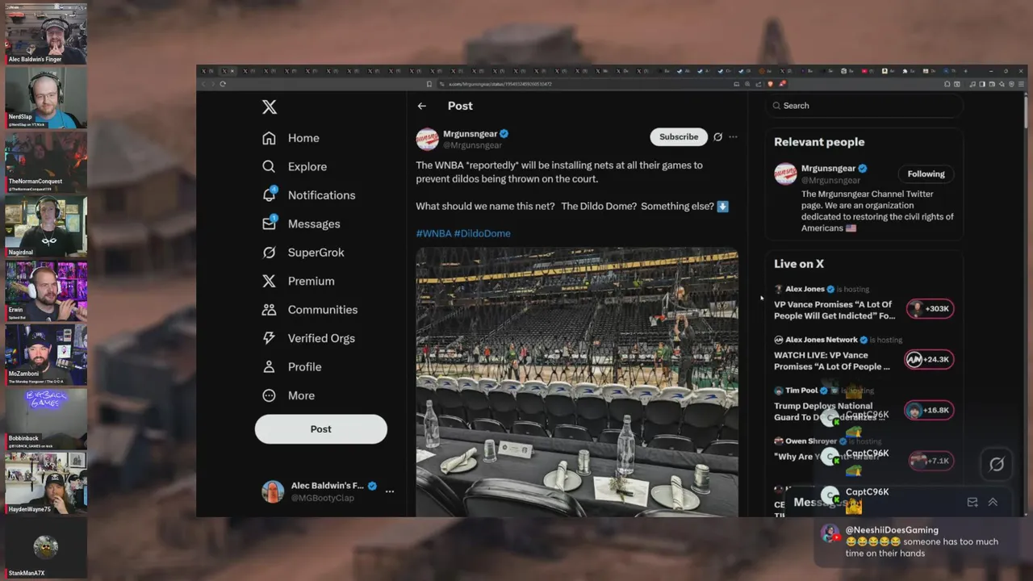1033x581 pixels.
Task: Join Alex Jones Network live +24.3K
Action: click(930, 359)
